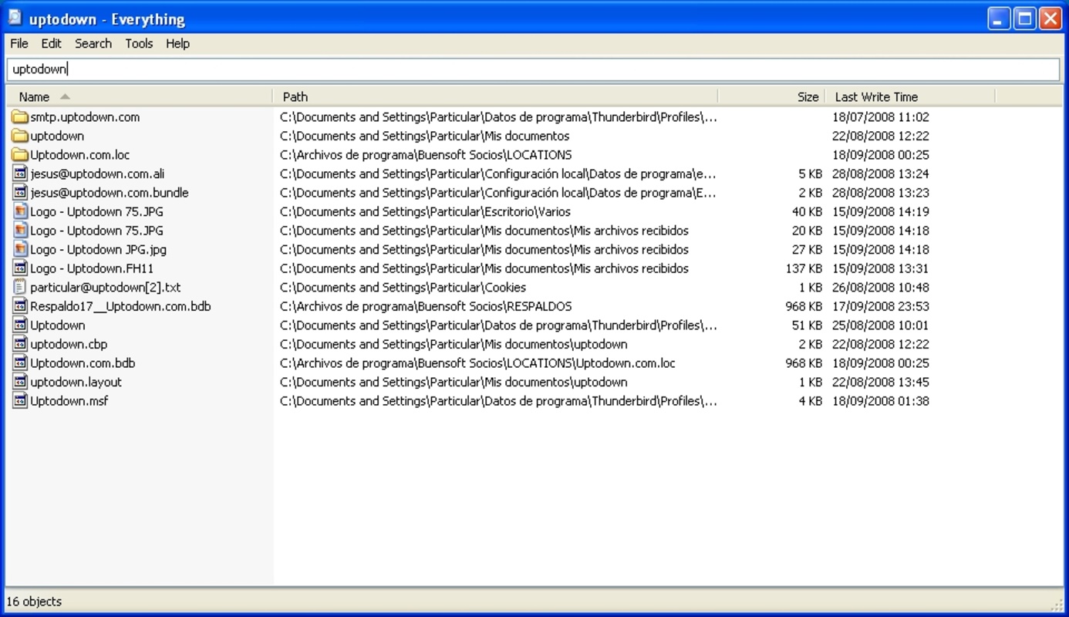The width and height of the screenshot is (1069, 617).
Task: Click the "20 KB" size value
Action: (808, 231)
